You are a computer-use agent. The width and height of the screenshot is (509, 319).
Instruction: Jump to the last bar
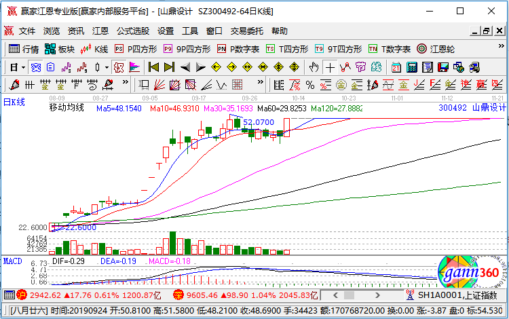tap(169, 67)
